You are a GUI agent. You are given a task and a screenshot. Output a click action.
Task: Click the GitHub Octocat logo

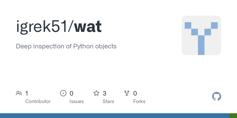217,96
